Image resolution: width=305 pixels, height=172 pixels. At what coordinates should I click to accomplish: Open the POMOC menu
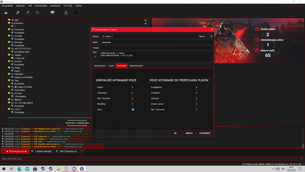(79, 6)
